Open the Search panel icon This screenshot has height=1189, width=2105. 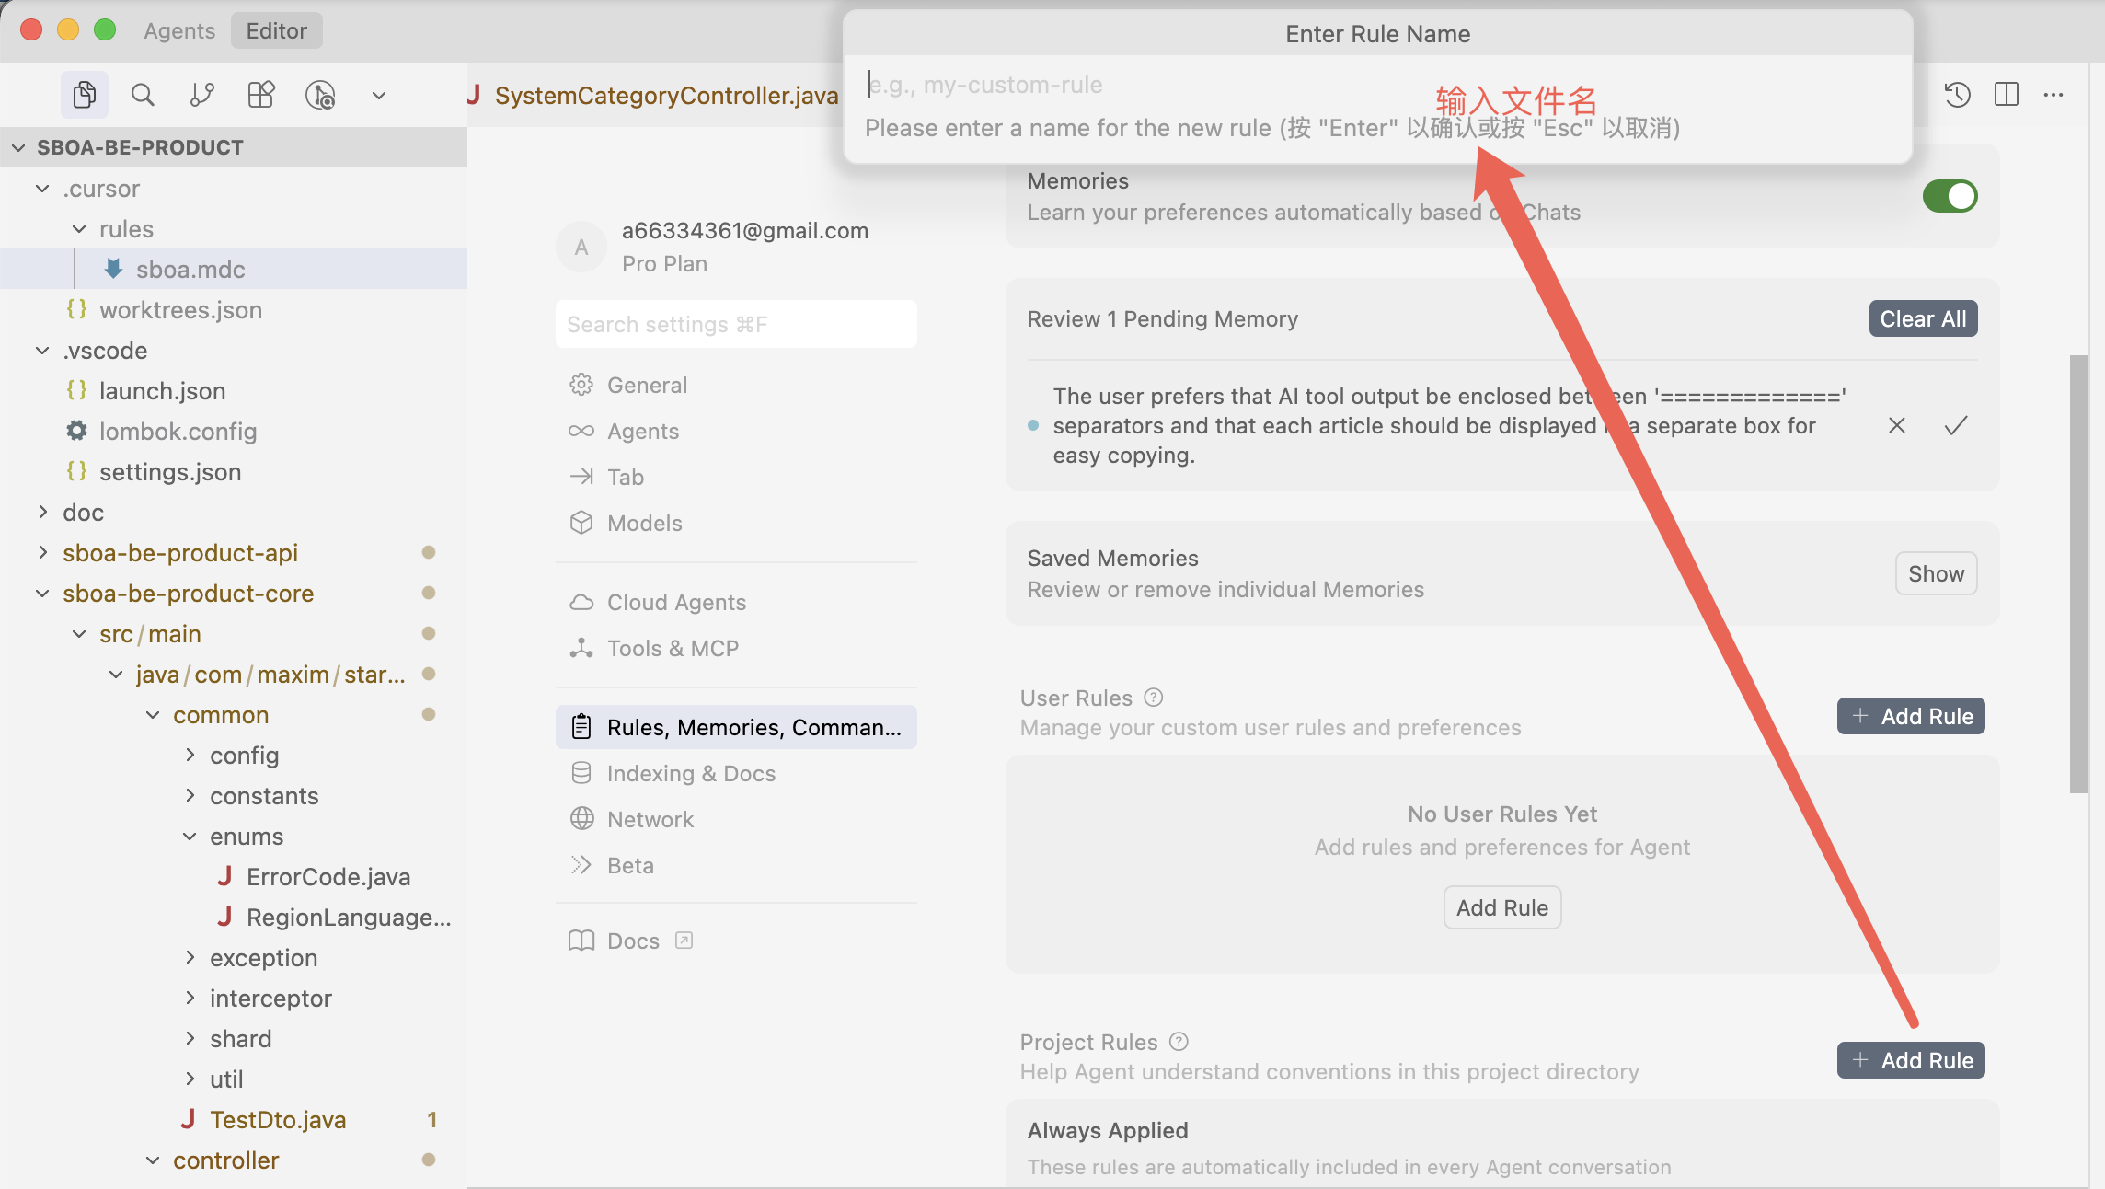143,95
